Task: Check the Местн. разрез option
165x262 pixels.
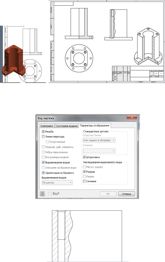Action: coord(85,167)
